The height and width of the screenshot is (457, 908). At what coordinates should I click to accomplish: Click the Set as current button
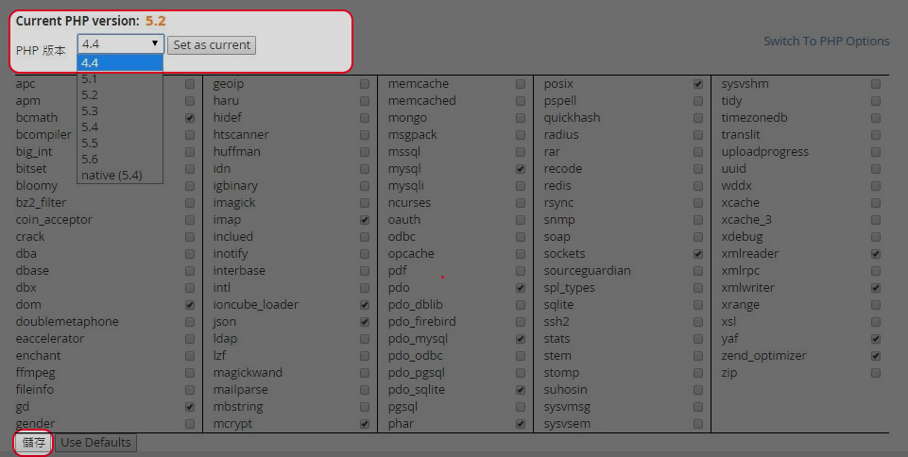(x=212, y=44)
